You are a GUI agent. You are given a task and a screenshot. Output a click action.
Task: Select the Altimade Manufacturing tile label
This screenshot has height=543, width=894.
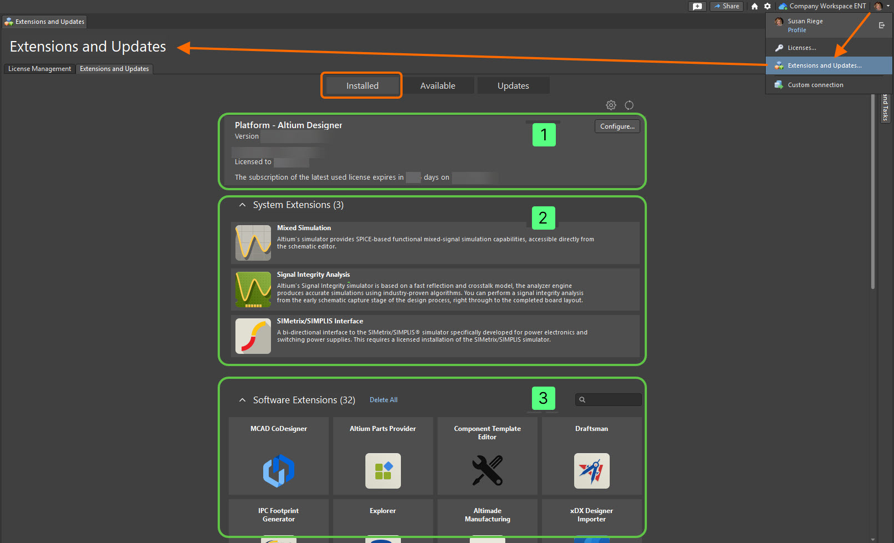488,515
